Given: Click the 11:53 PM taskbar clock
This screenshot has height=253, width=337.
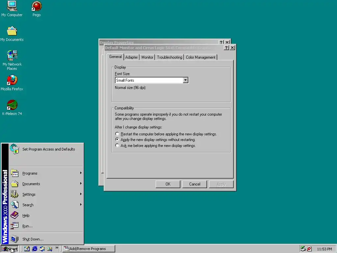Looking at the screenshot, I should (x=324, y=249).
